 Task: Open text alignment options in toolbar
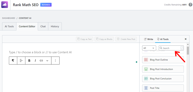[x=21, y=60]
